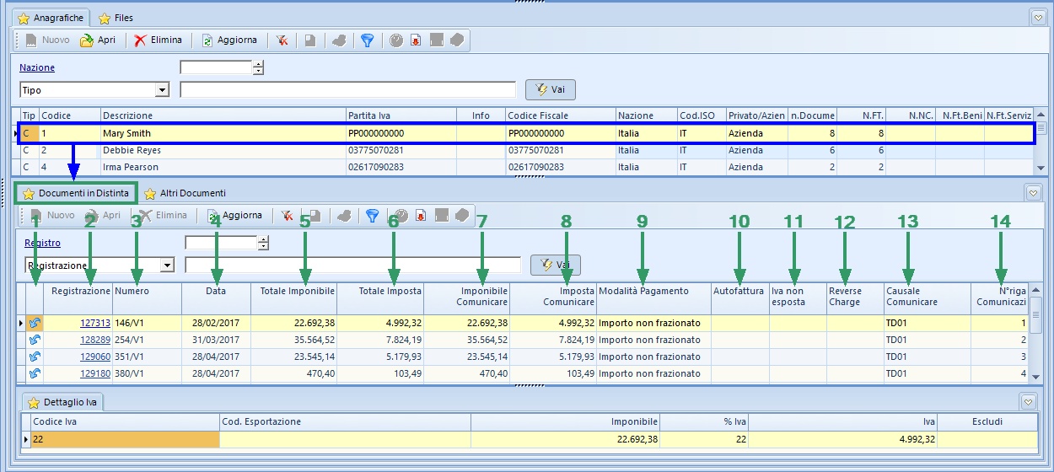Click the red X Elimina icon in top toolbar
This screenshot has width=1054, height=472.
tap(140, 40)
